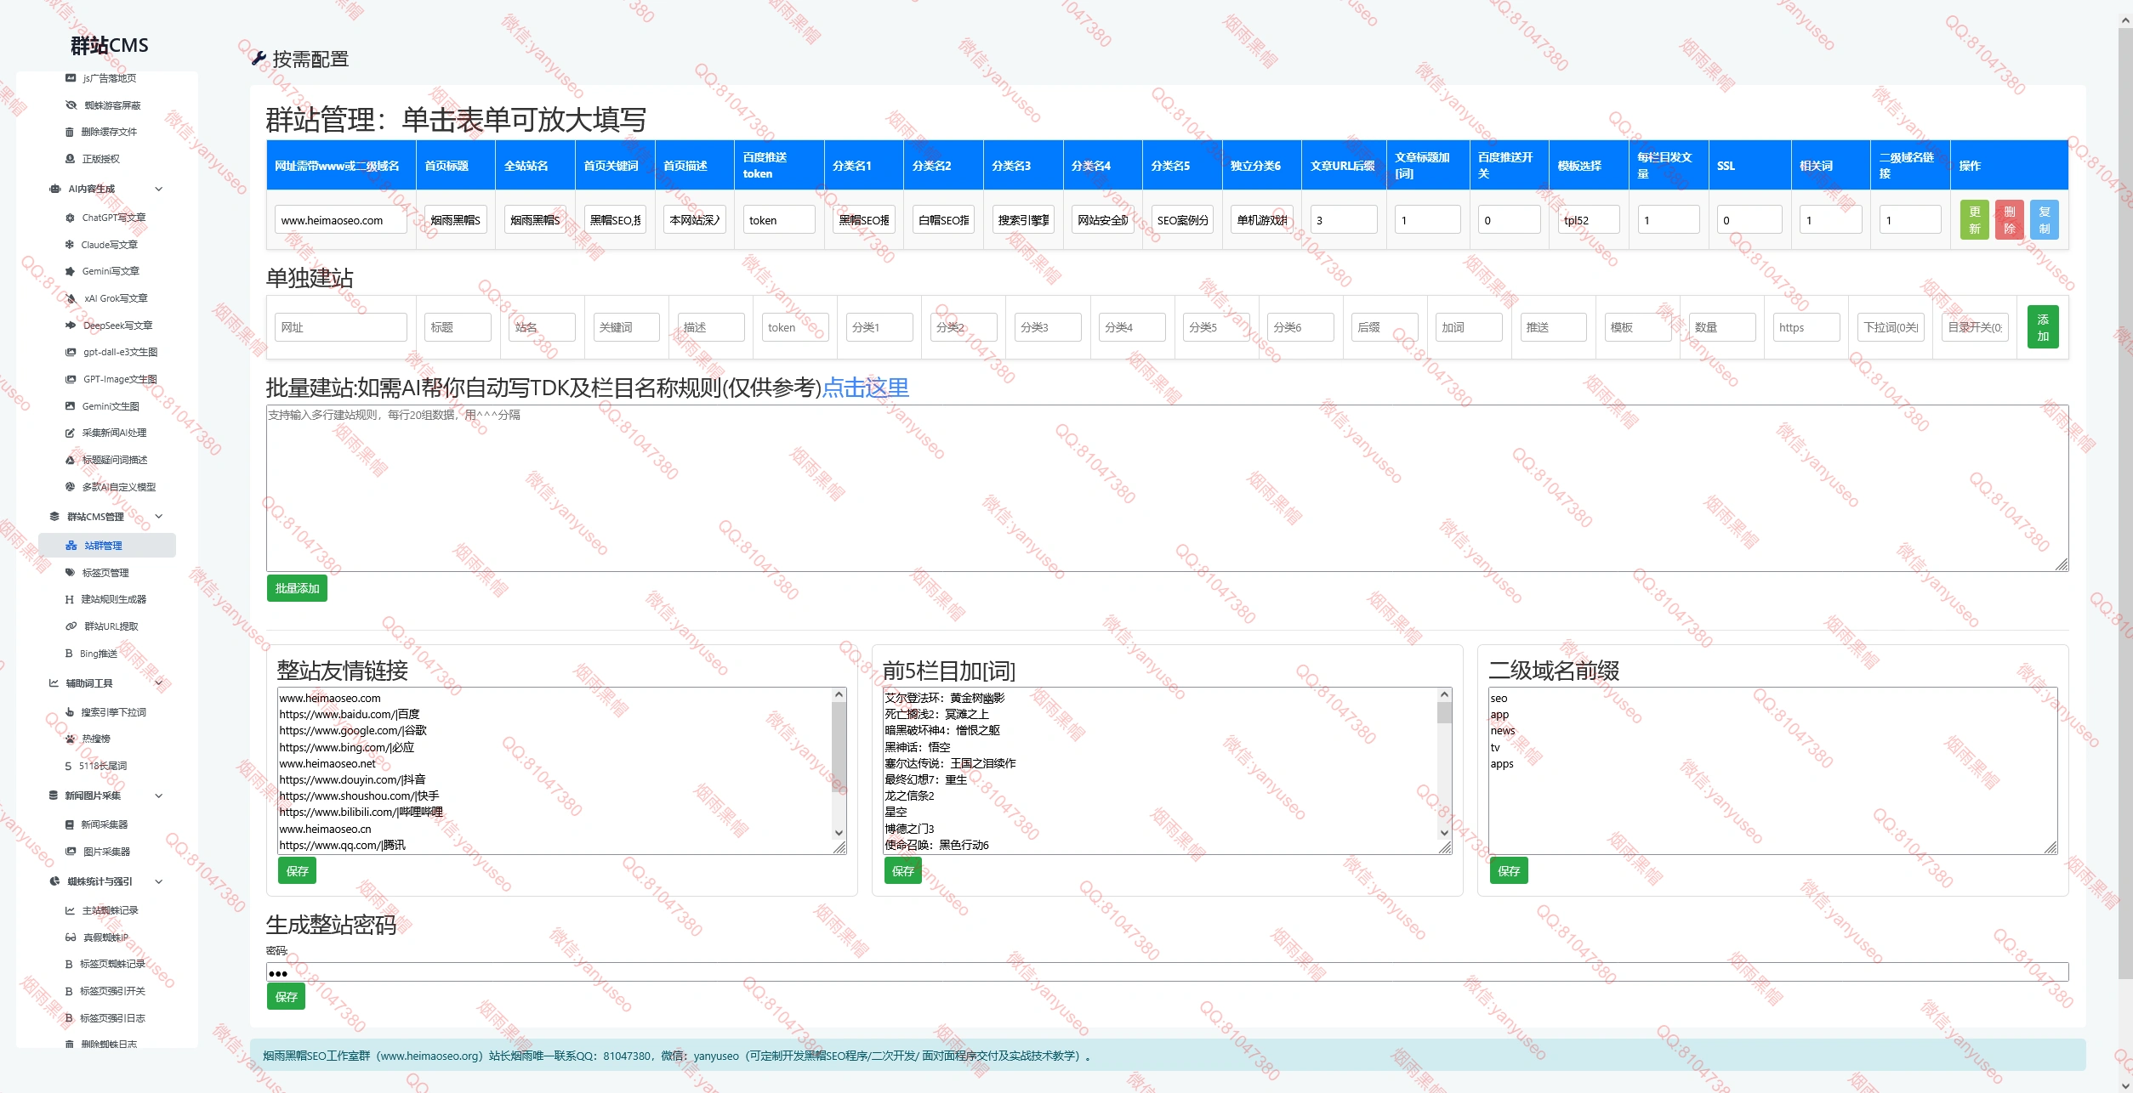Click the 蜘蛛游客屏蔽 sidebar icon

[x=71, y=105]
